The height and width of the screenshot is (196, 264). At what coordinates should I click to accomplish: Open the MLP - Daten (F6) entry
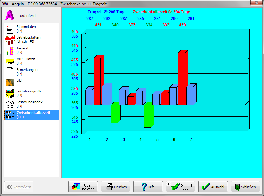(x=31, y=61)
